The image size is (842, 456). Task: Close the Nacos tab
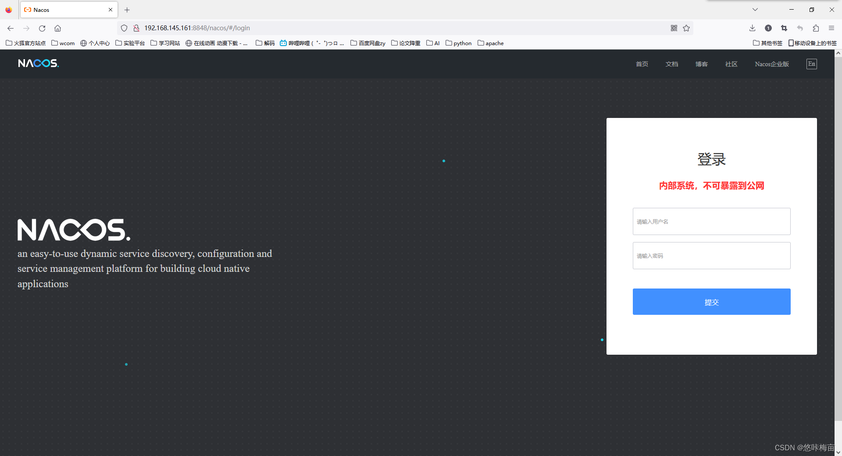[x=111, y=10]
